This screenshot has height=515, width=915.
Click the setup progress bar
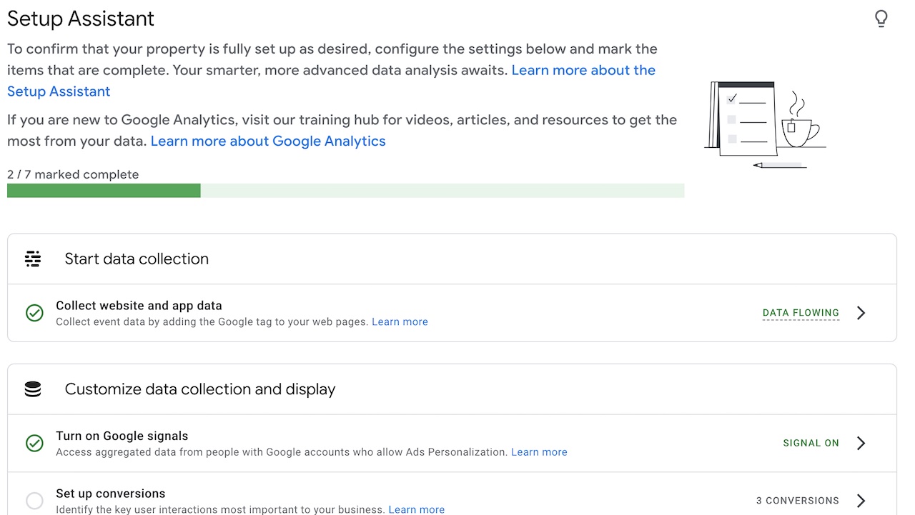(345, 190)
